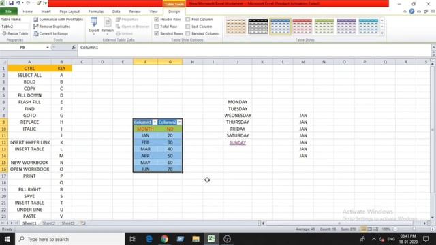The image size is (436, 245).
Task: Open the Name Box dropdown arrow
Action: [x=48, y=48]
